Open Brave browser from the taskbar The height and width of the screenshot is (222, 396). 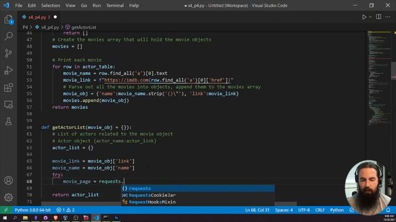(x=56, y=218)
